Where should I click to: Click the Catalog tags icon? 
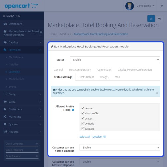(5, 42)
